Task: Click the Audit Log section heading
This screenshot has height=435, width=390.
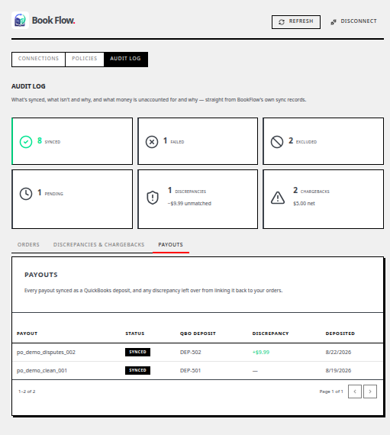Action: 28,86
